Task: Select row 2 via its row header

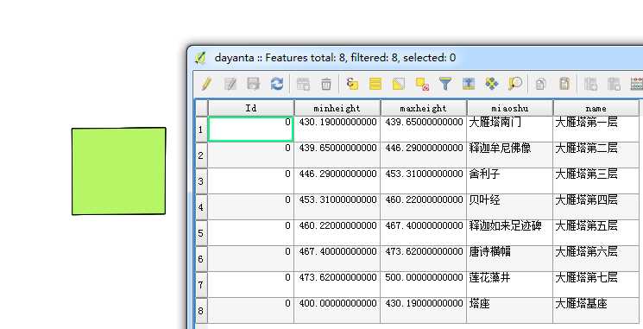Action: point(201,155)
